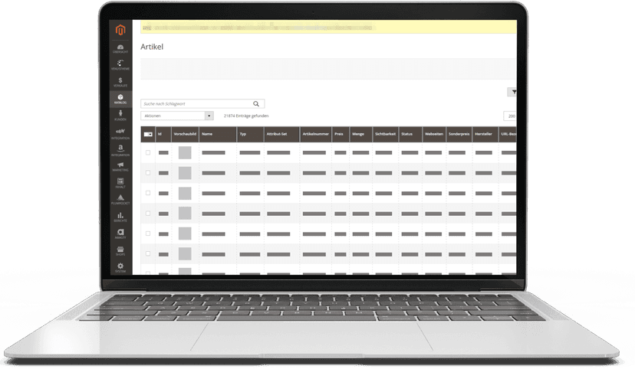
Task: Open the Shops menu in the sidebar
Action: tap(120, 250)
